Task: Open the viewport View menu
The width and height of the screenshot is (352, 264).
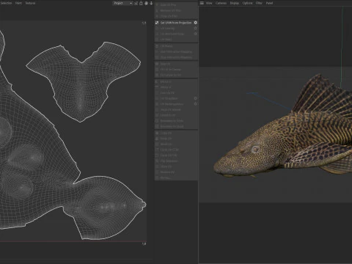Action: click(x=209, y=3)
